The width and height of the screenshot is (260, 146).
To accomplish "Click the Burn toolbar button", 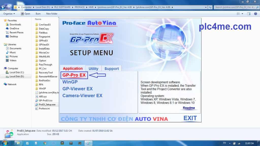I will (38, 14).
